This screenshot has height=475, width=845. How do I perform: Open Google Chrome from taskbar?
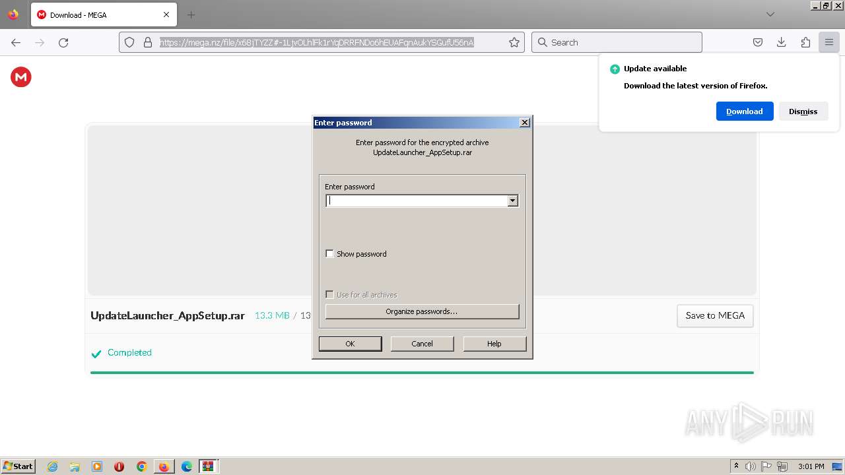click(x=141, y=466)
